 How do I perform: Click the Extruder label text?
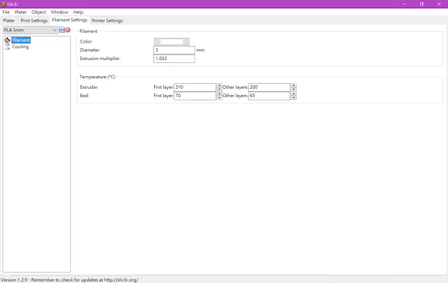click(x=89, y=87)
